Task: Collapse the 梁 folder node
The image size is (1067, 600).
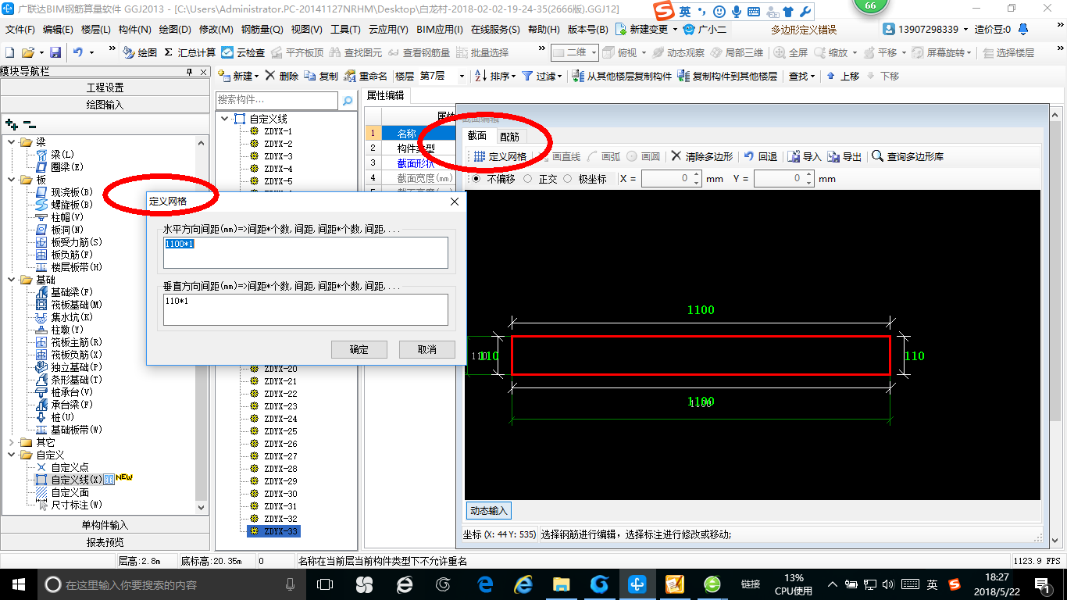Action: 11,142
